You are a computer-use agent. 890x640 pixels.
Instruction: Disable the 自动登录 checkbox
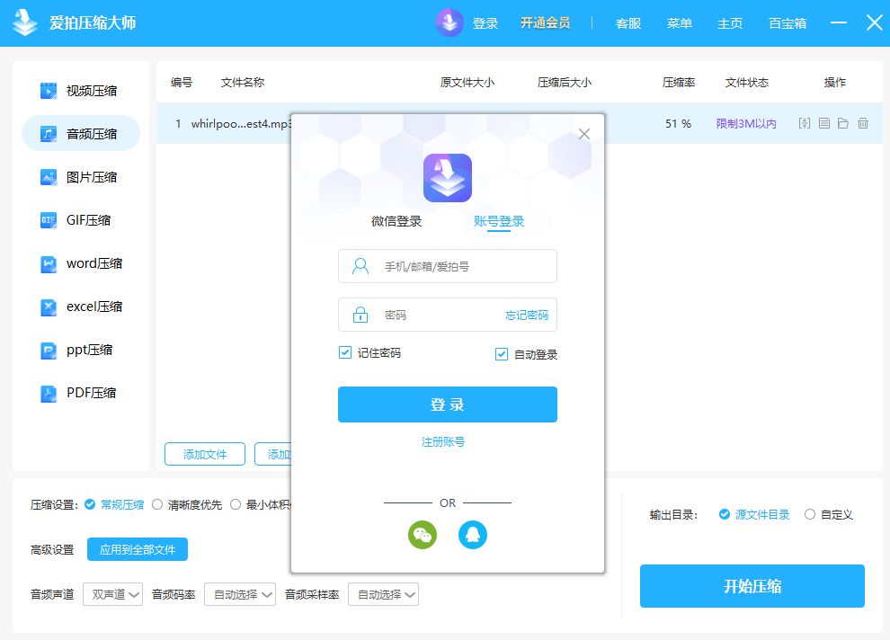point(501,354)
